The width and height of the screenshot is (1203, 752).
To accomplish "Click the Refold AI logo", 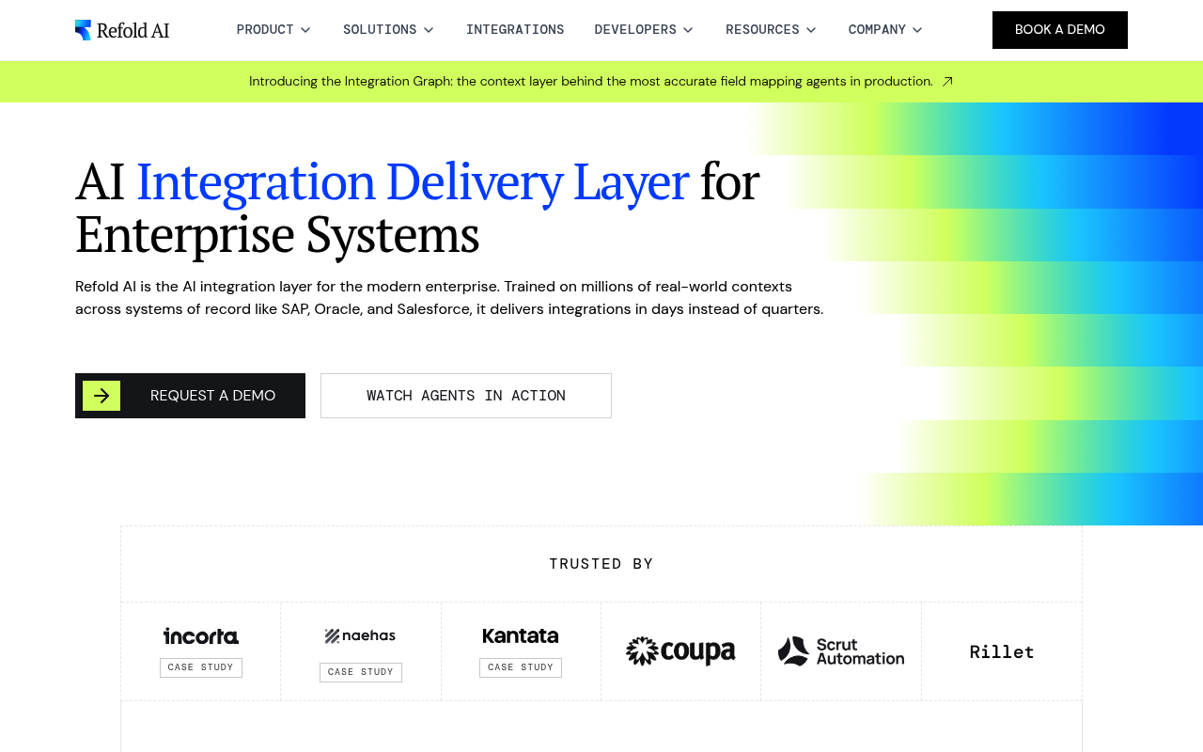I will 122,30.
